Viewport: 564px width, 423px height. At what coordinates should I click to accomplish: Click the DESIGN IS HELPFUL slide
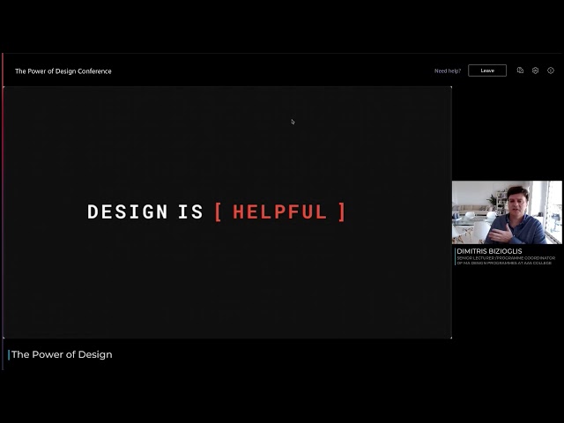tap(227, 212)
